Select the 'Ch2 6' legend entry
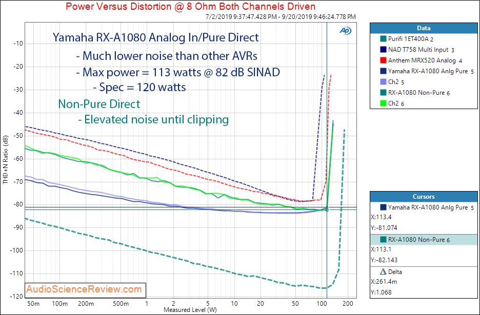 (396, 103)
